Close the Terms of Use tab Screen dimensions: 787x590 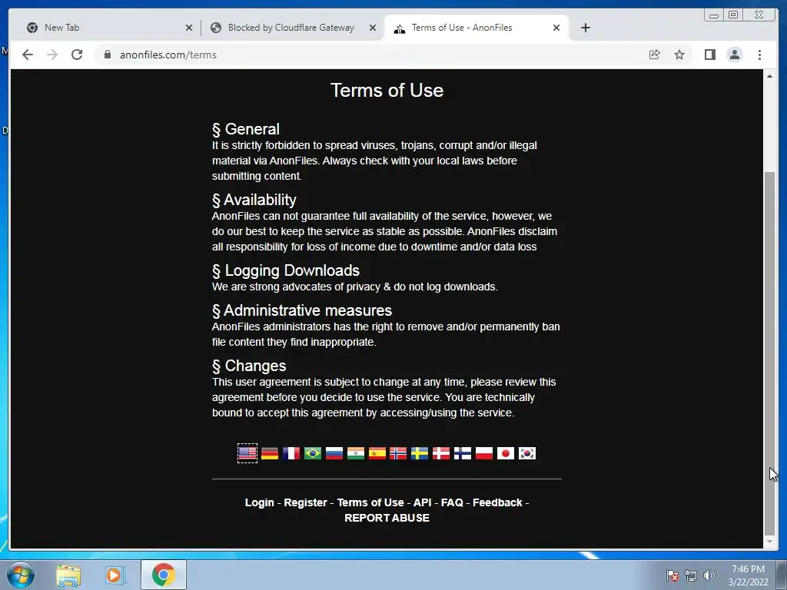pyautogui.click(x=556, y=28)
